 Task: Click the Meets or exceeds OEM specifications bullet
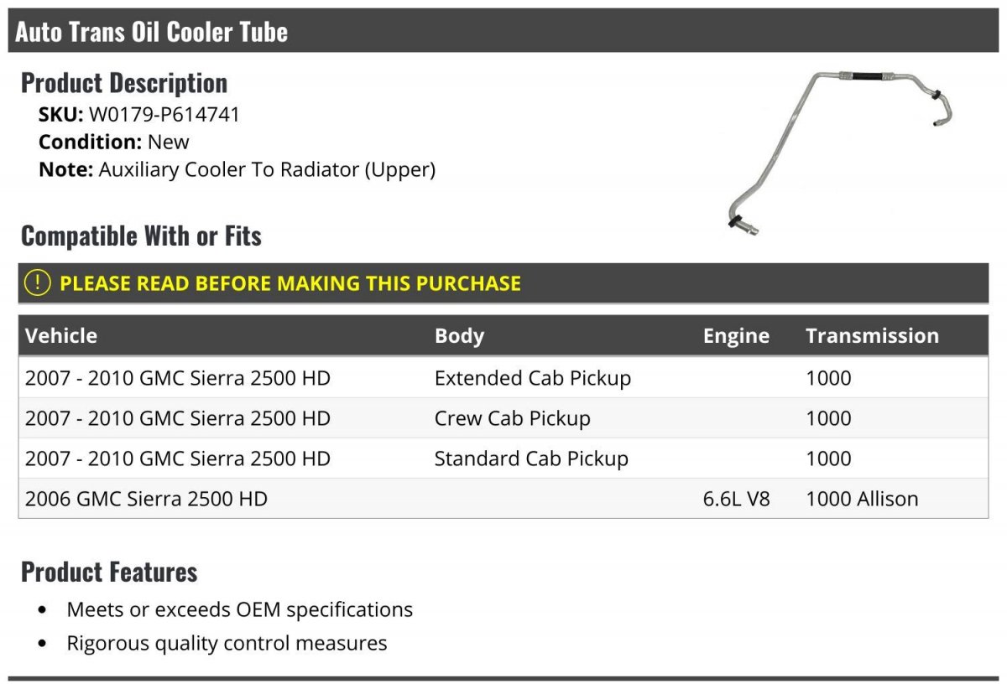(x=239, y=609)
